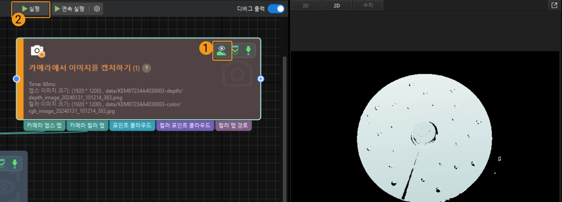Click the virtual camera icon on the capture step
The height and width of the screenshot is (202, 562).
coord(38,51)
